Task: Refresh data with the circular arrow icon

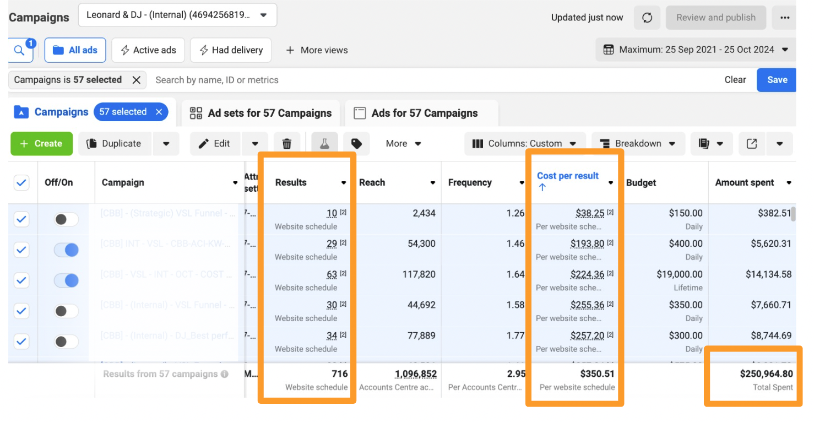Action: 647,18
